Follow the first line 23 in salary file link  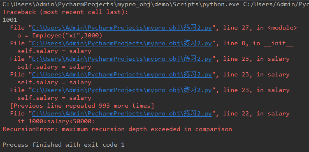pos(122,59)
